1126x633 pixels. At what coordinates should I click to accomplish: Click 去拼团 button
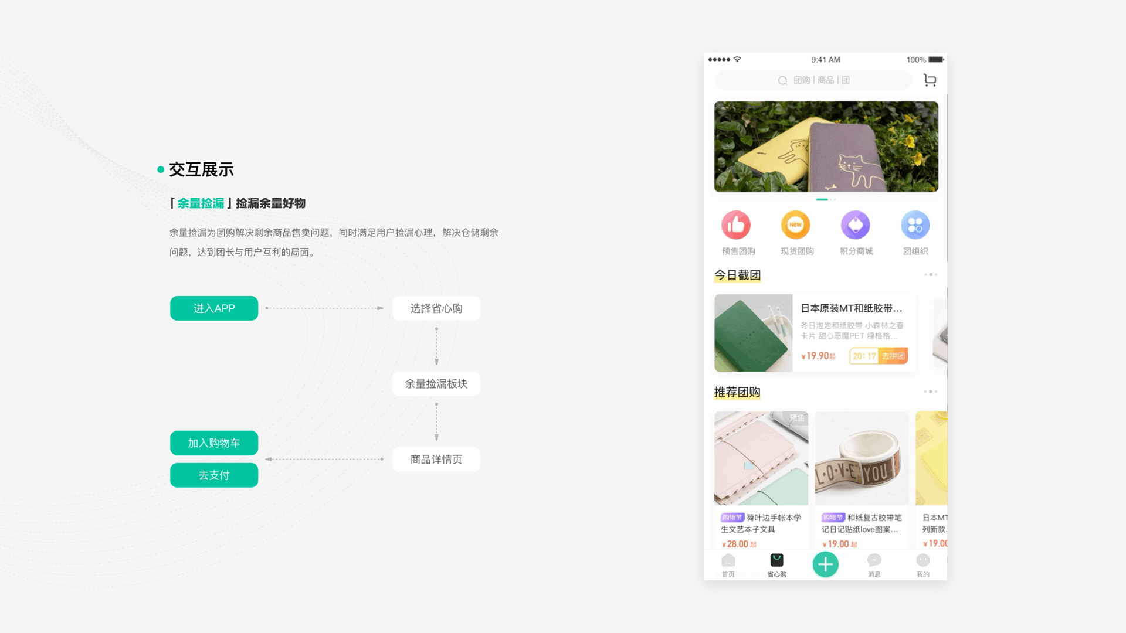pyautogui.click(x=893, y=356)
